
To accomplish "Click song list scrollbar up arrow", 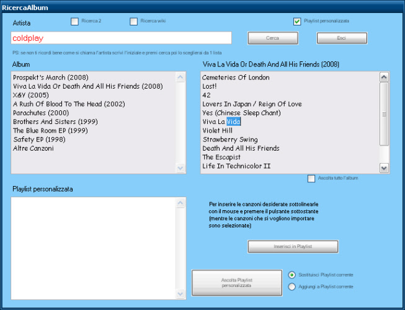I will pos(384,77).
